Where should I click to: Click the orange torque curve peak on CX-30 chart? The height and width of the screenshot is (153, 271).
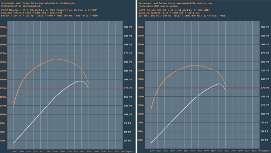tap(192, 65)
